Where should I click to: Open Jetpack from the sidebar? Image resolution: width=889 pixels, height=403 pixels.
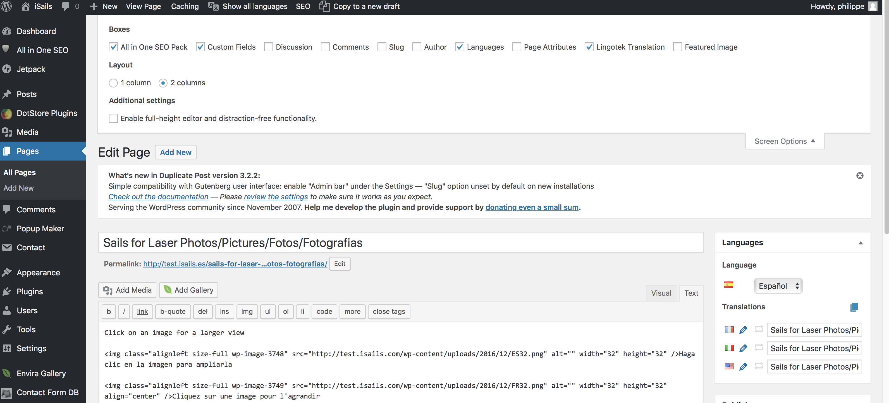[x=31, y=69]
